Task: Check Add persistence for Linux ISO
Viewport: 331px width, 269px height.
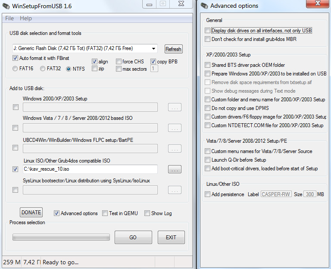Action: point(208,194)
